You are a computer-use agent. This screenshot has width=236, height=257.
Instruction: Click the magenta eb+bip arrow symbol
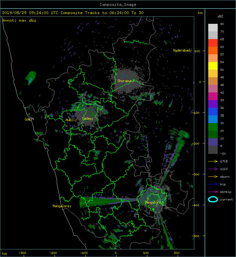(213, 192)
